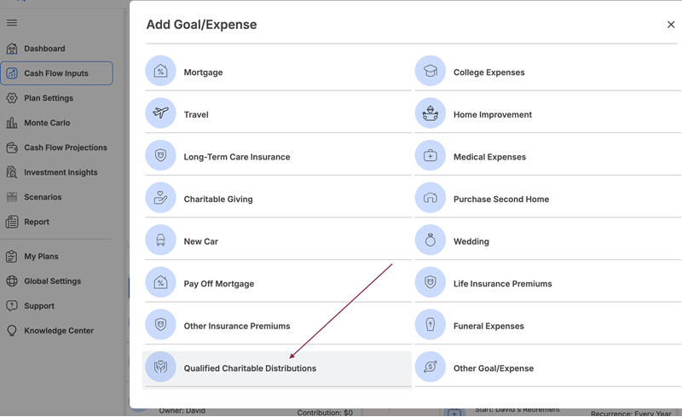Select Long-Term Care Insurance label
This screenshot has height=417, width=682.
point(237,157)
